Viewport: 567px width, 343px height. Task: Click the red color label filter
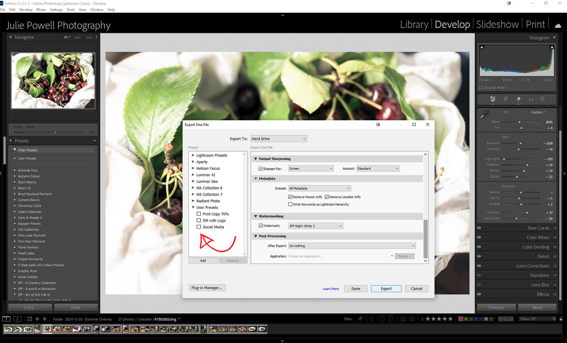click(461, 319)
